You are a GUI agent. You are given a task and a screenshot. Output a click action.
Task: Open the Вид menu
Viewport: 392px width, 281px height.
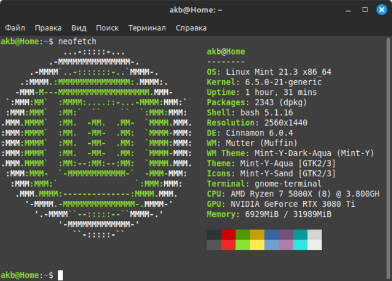[x=78, y=28]
